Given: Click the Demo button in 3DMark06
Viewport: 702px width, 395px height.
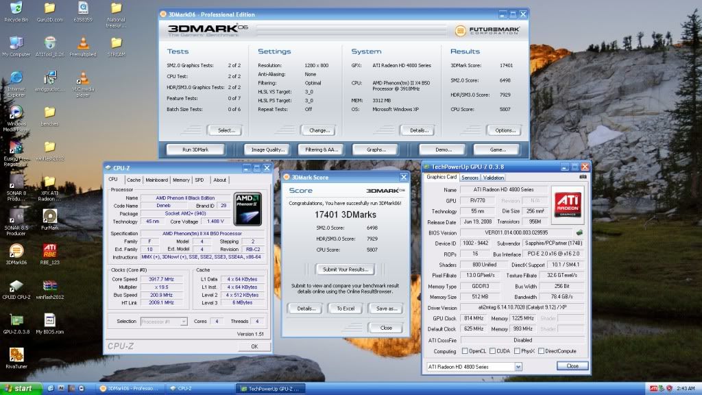Looking at the screenshot, I should pos(444,149).
